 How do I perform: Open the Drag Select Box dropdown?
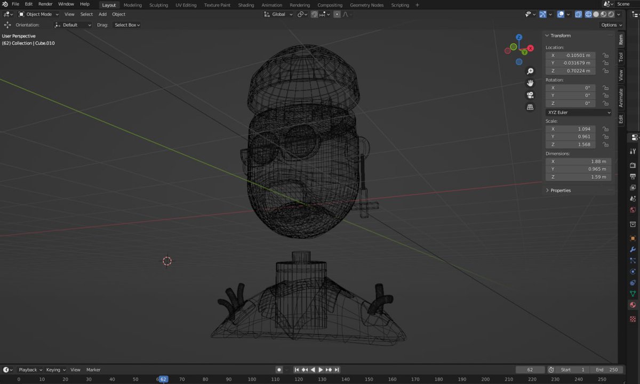tap(127, 25)
